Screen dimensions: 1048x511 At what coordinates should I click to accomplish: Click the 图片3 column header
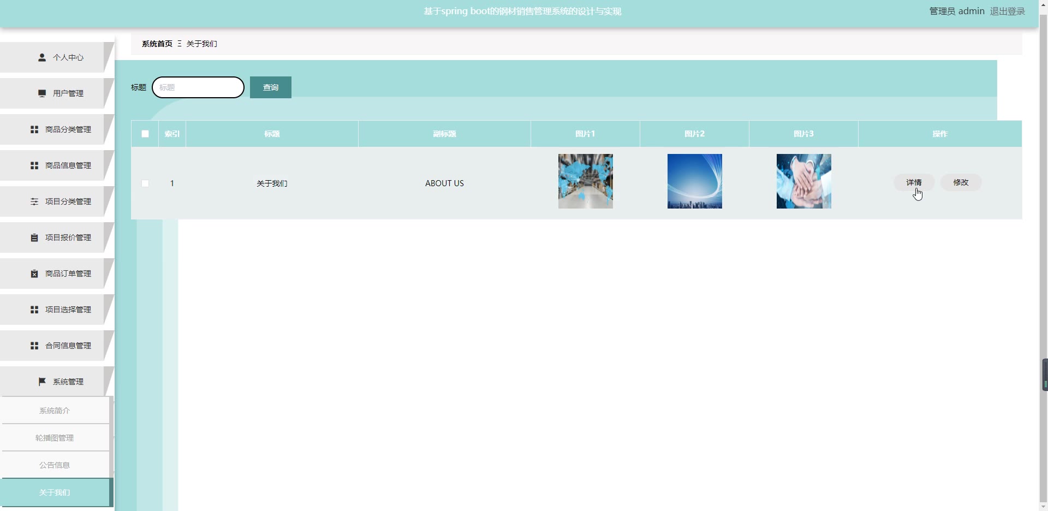tap(804, 134)
